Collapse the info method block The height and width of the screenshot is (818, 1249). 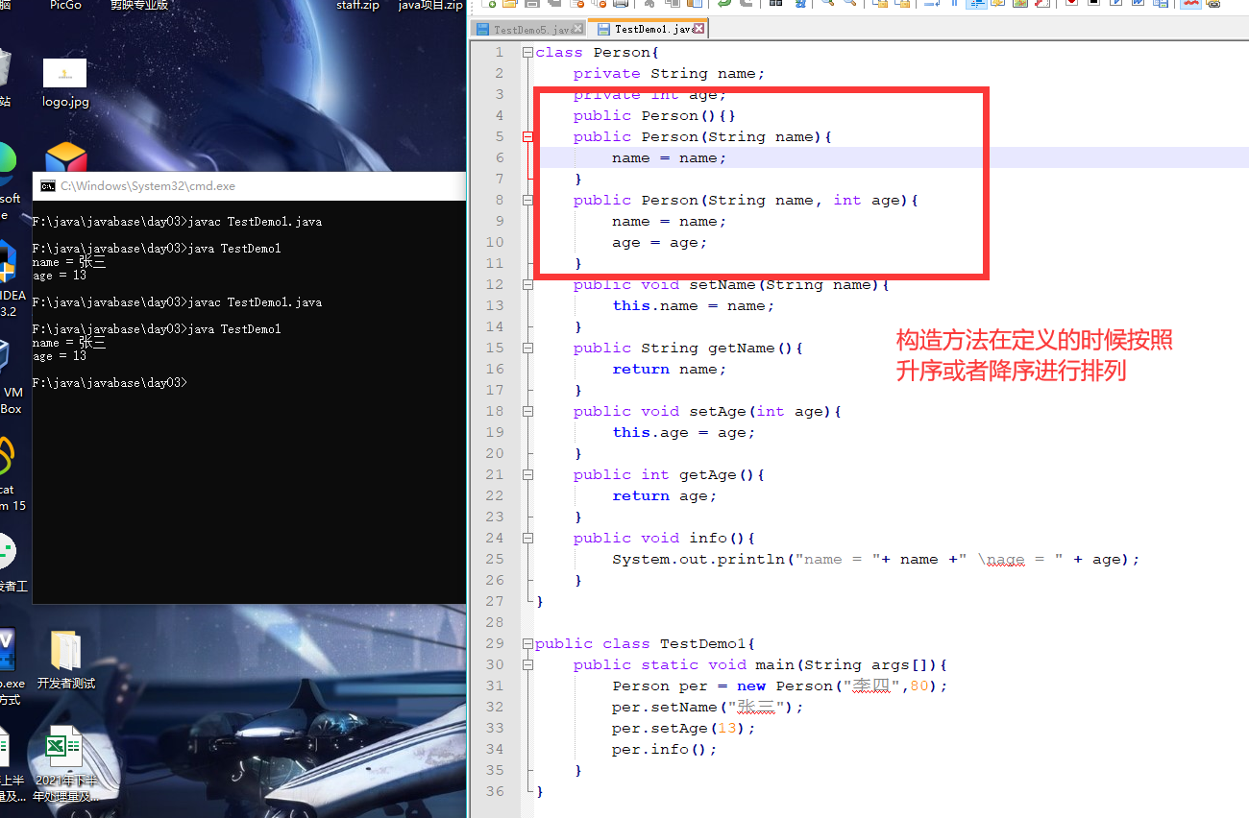[527, 538]
